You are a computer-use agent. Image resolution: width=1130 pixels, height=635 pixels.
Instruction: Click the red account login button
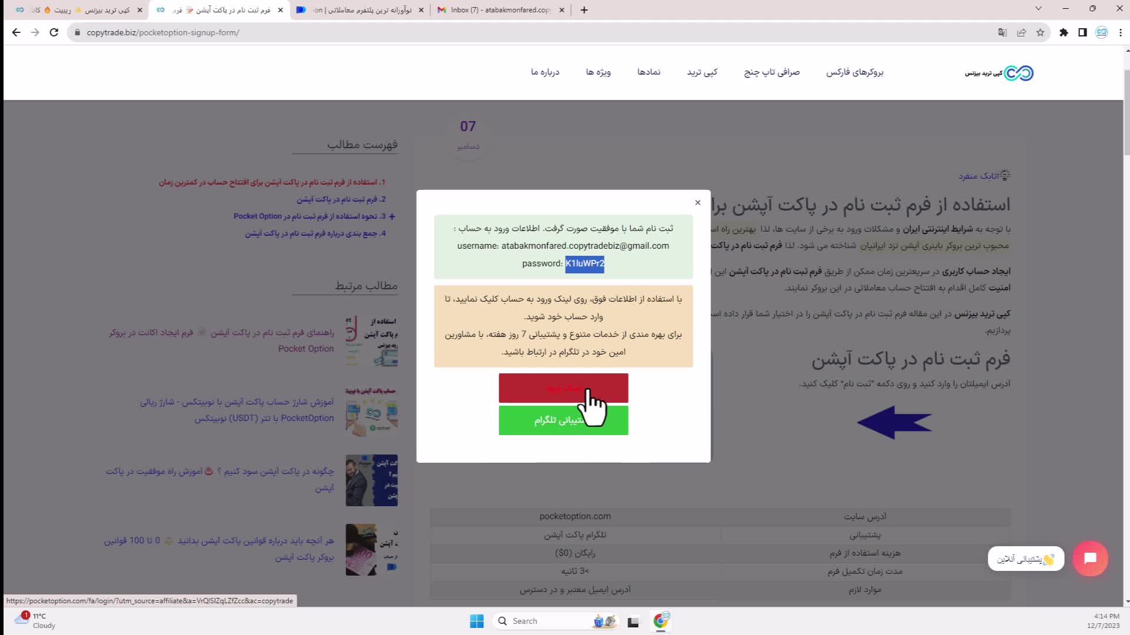[563, 388]
